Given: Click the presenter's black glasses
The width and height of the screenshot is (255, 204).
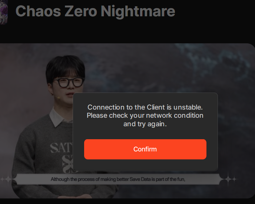Looking at the screenshot, I should pyautogui.click(x=68, y=82).
